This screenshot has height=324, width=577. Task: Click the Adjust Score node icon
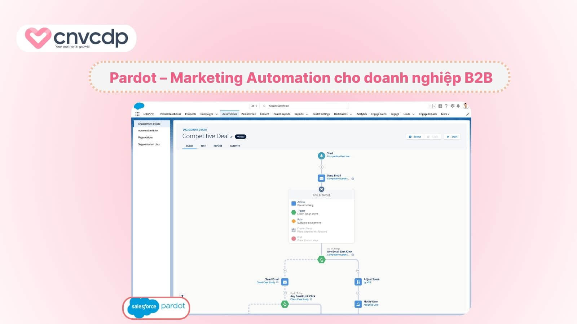(358, 282)
